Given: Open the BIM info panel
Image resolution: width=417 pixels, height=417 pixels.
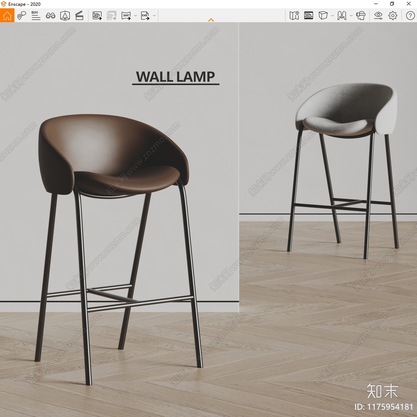Looking at the screenshot, I should 36,15.
